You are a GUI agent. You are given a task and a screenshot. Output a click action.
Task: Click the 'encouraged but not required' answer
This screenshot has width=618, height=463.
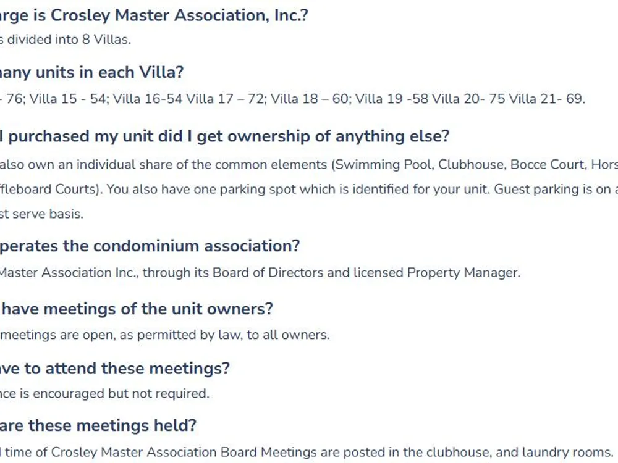(105, 393)
